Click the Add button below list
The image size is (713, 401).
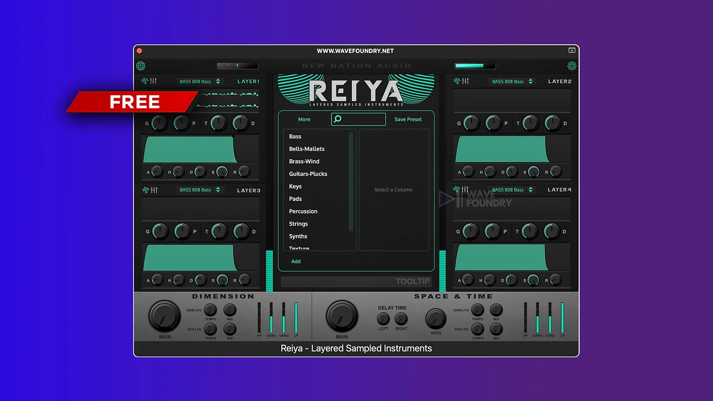pos(296,261)
